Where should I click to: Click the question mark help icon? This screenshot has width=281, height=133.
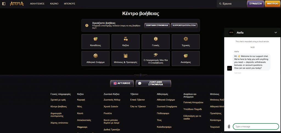[x=87, y=25]
